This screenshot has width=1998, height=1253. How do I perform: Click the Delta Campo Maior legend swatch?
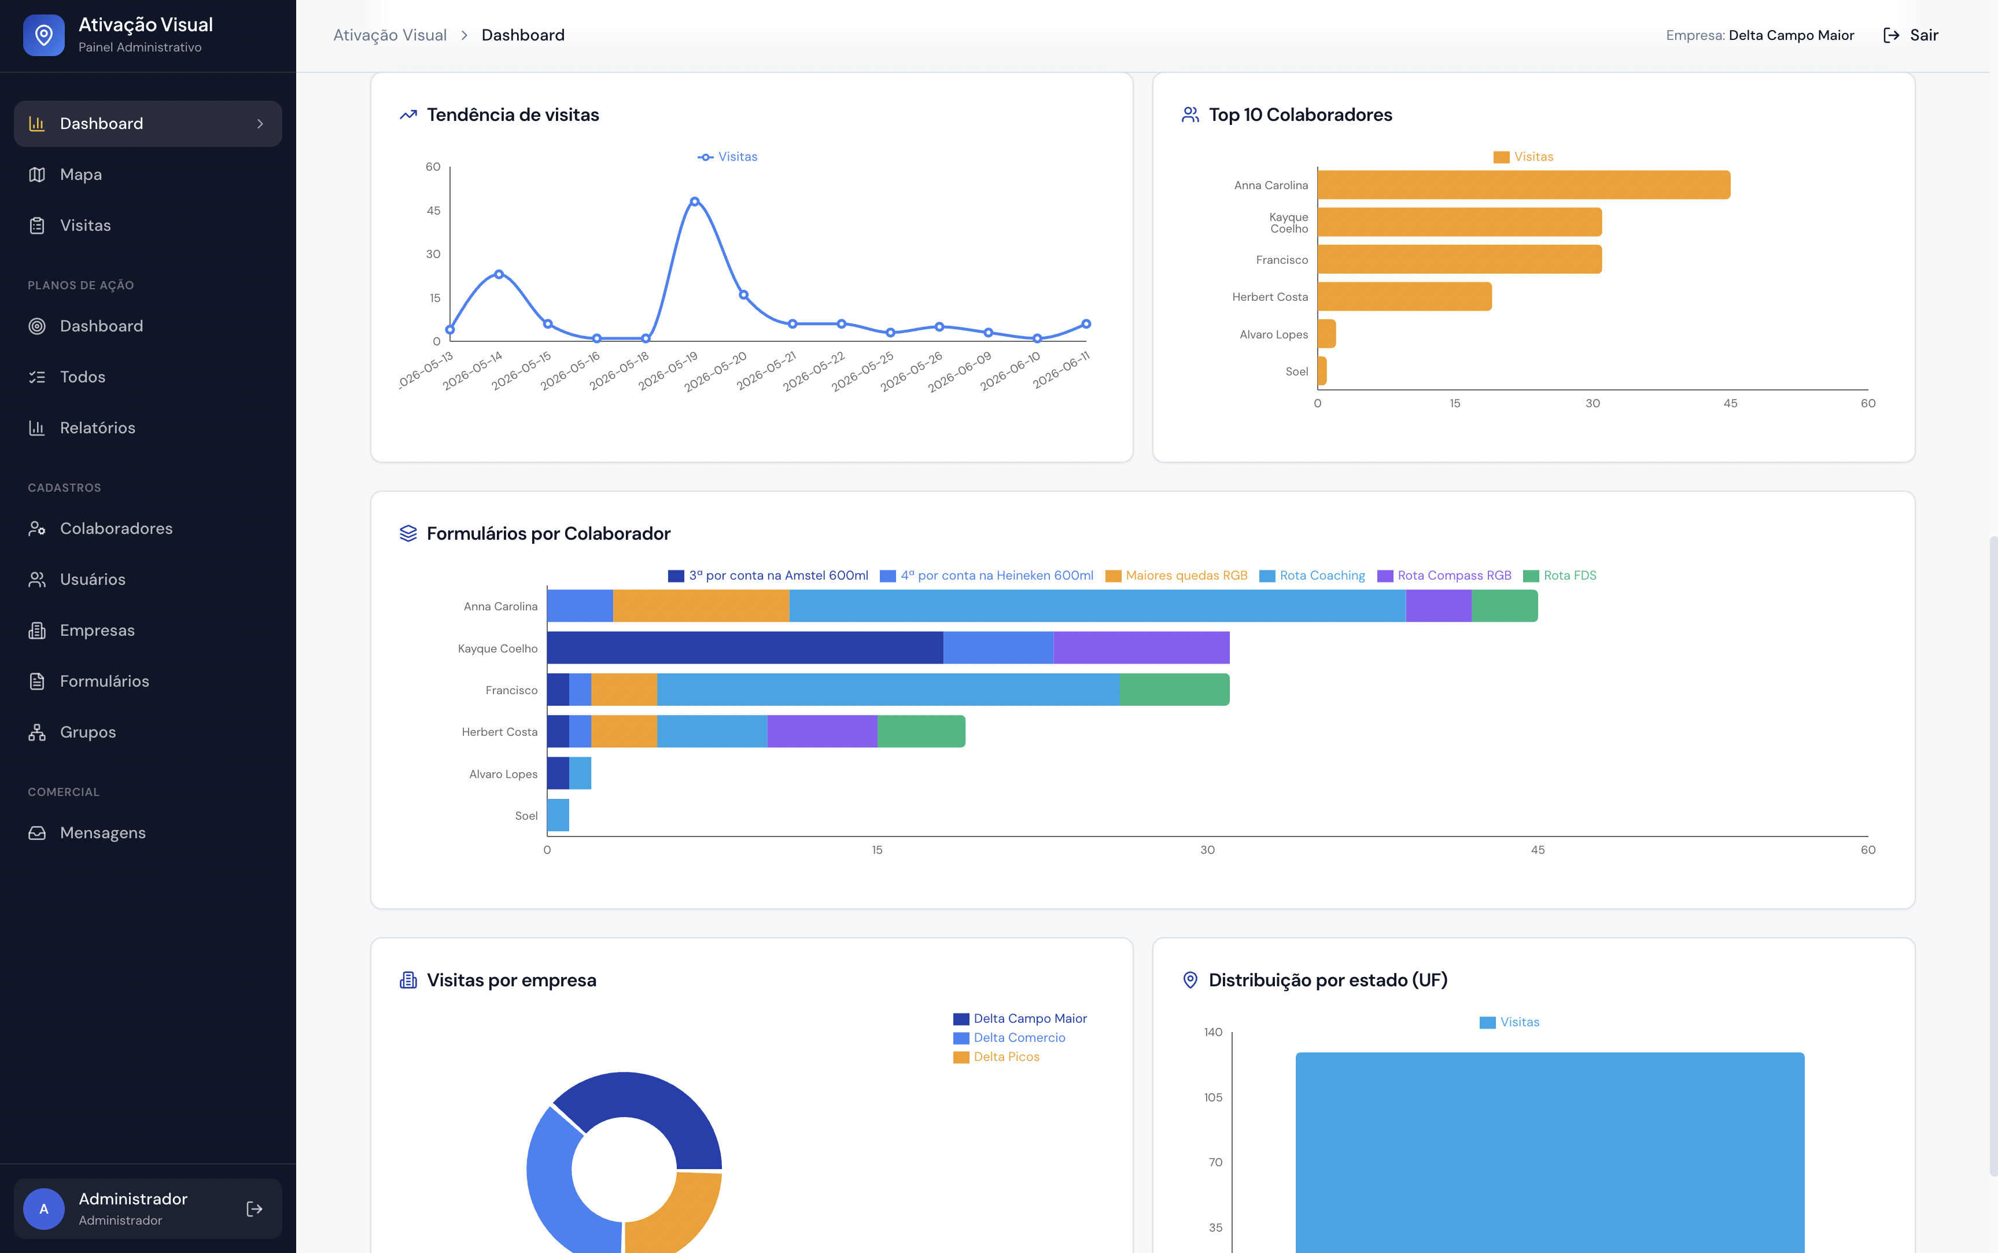tap(960, 1019)
